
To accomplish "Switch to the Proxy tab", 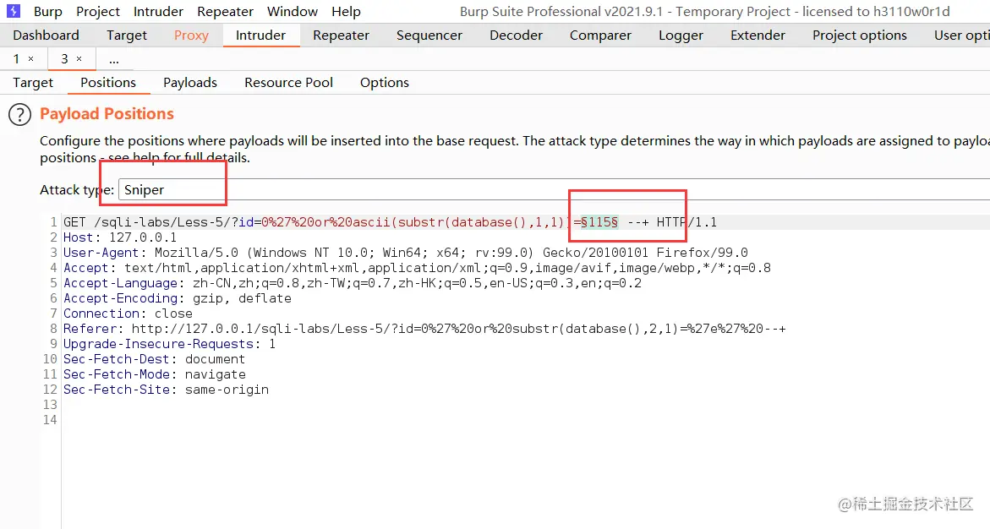I will tap(191, 35).
